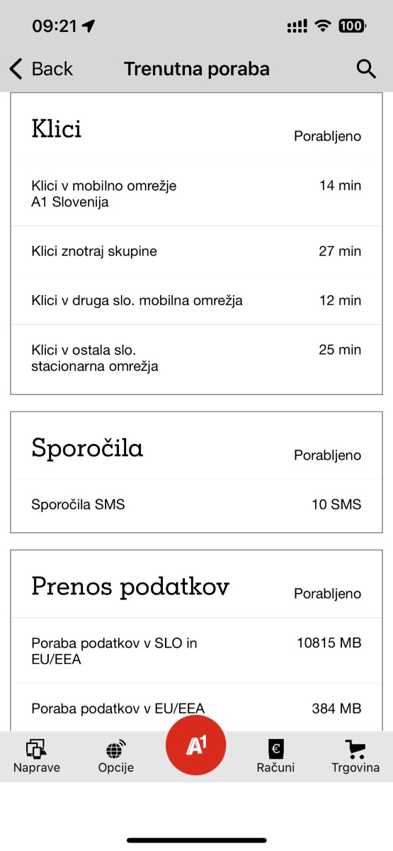Open the Trgovina shopping cart tab

[x=355, y=756]
